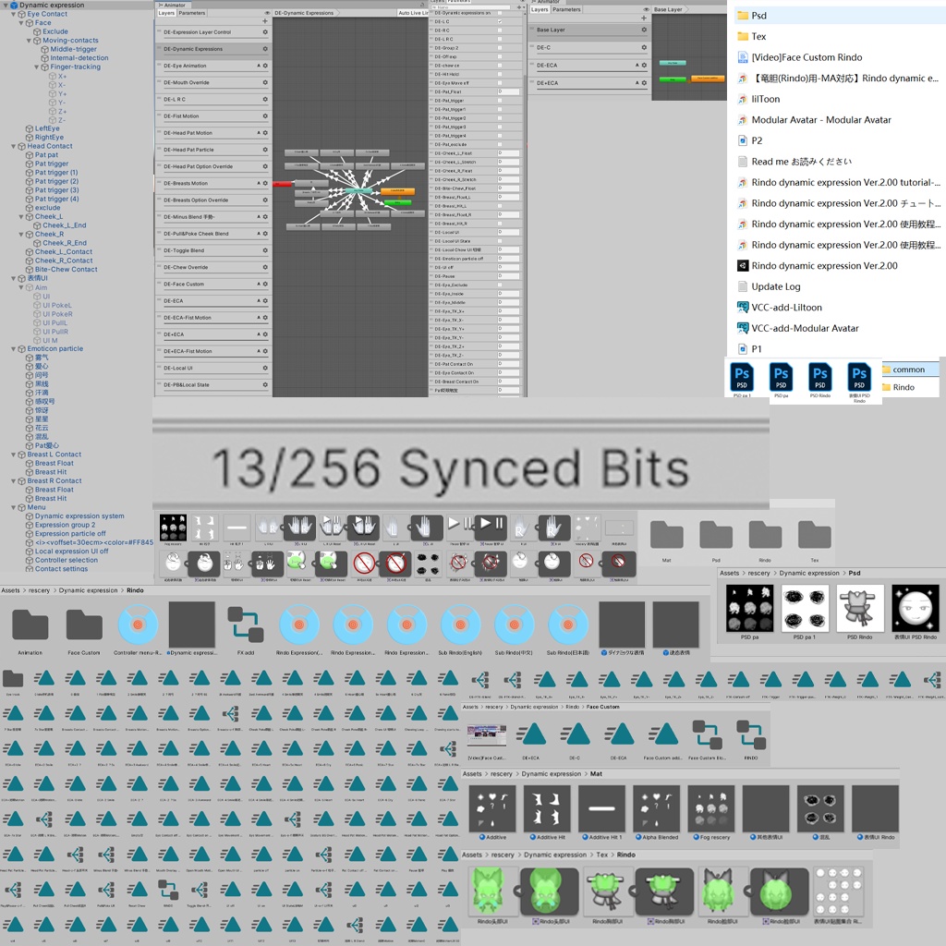Toggle the DE-L R C parameter checkbox

coord(500,39)
